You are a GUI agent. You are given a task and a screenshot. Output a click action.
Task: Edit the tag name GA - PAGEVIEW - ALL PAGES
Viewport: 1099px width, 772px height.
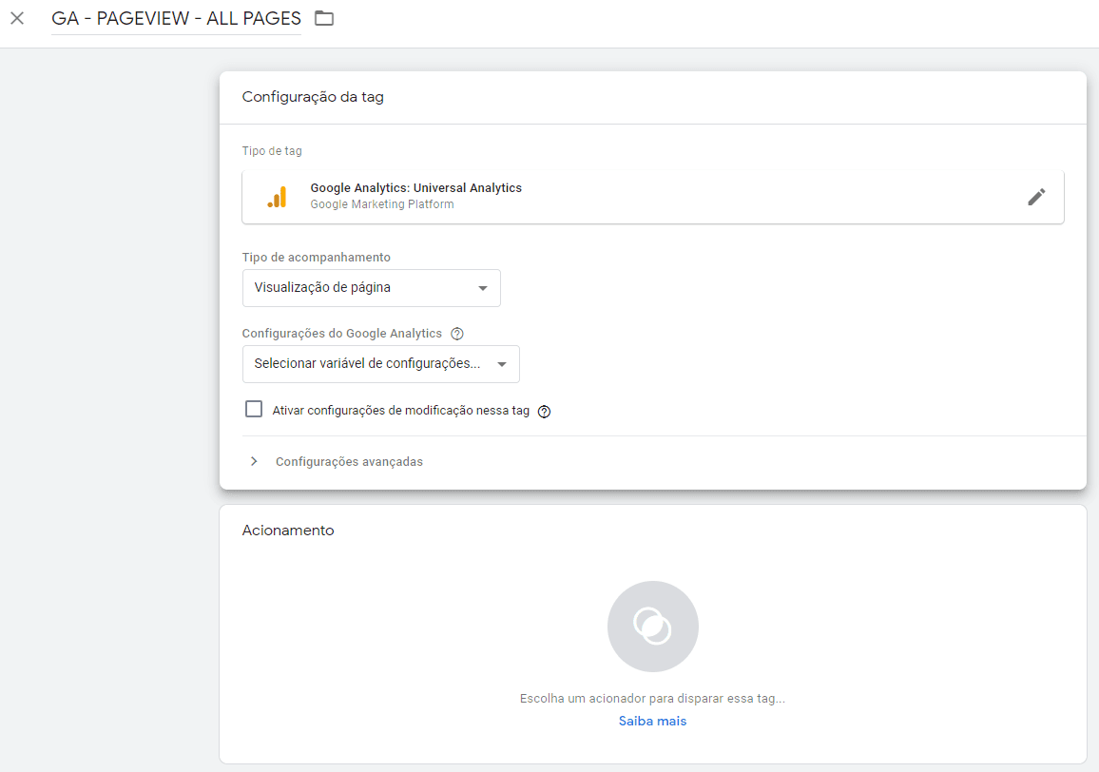coord(176,17)
